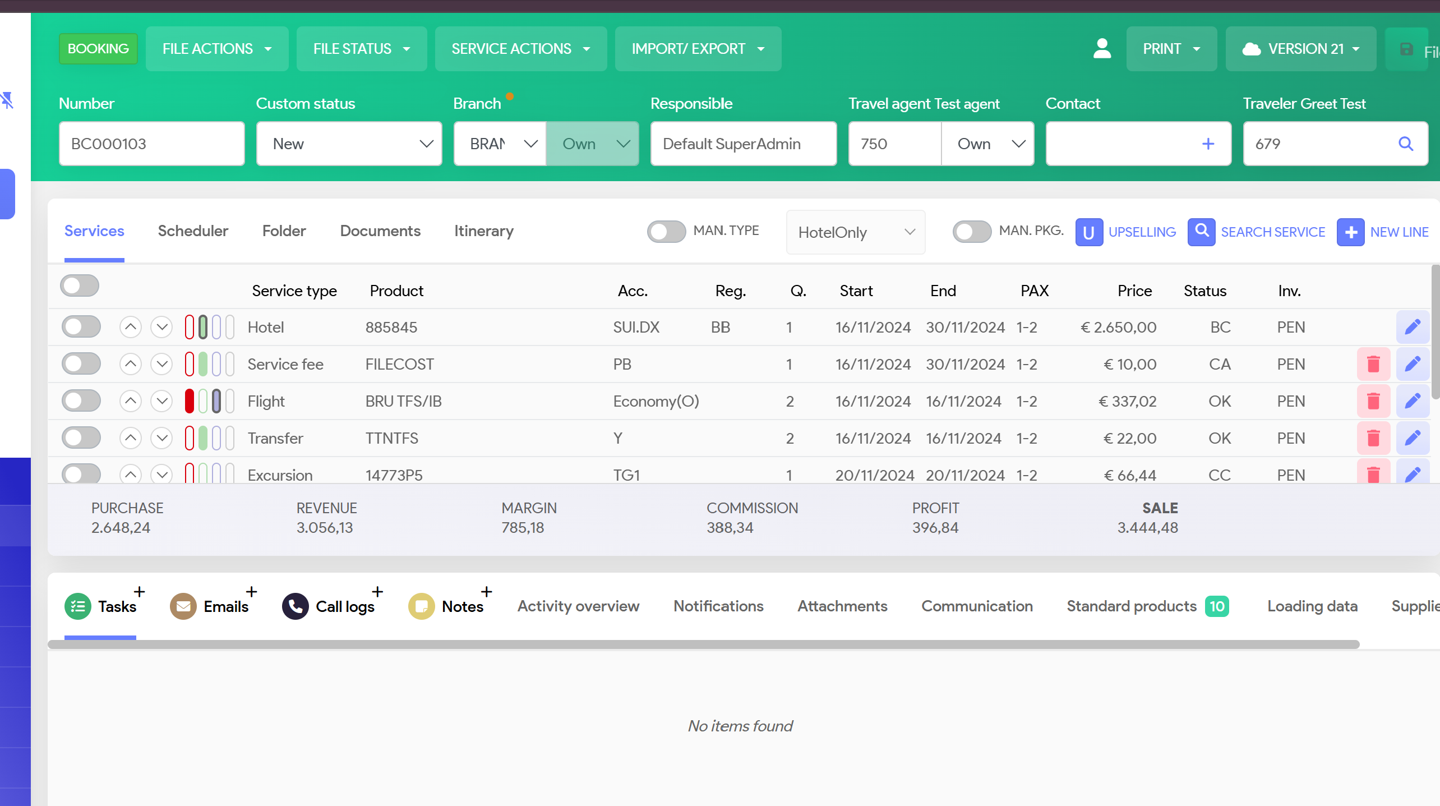Delete the Service fee line with trash icon
The height and width of the screenshot is (806, 1440).
(x=1373, y=364)
